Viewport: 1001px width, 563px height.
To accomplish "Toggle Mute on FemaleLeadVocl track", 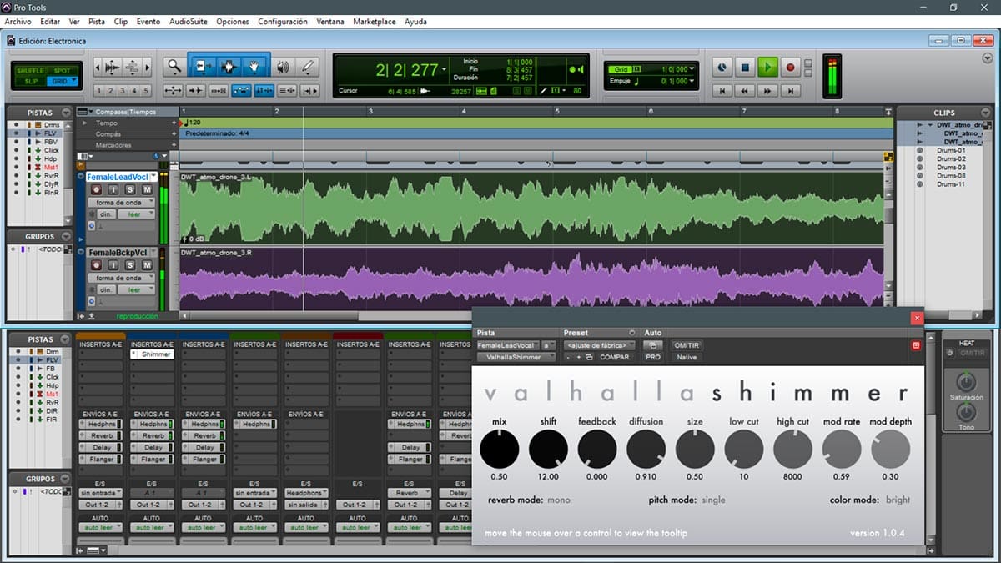I will [147, 190].
